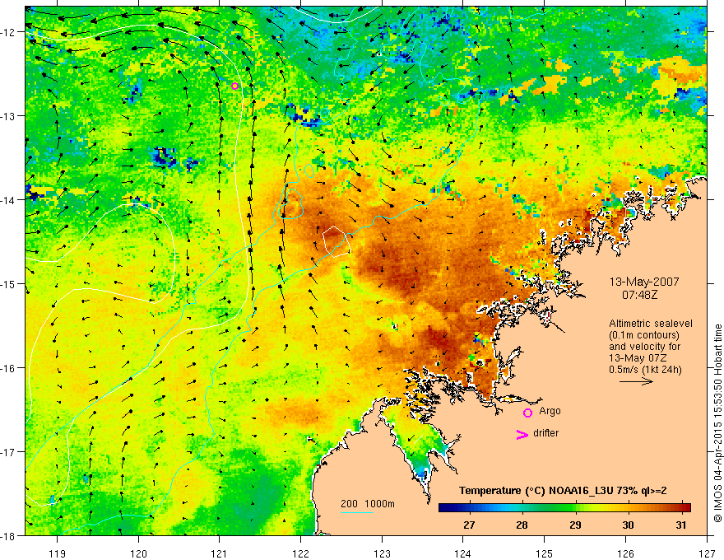Click the longitude label 124
Image resolution: width=724 pixels, height=560 pixels.
tap(463, 553)
